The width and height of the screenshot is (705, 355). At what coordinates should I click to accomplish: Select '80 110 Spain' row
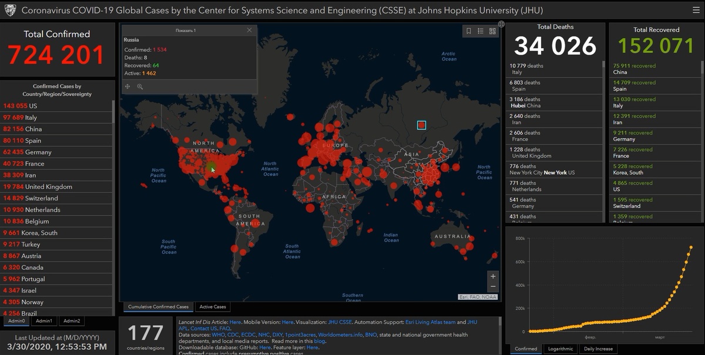56,140
